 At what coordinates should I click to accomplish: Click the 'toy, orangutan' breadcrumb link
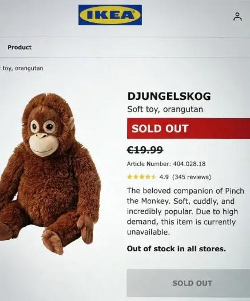tap(22, 69)
